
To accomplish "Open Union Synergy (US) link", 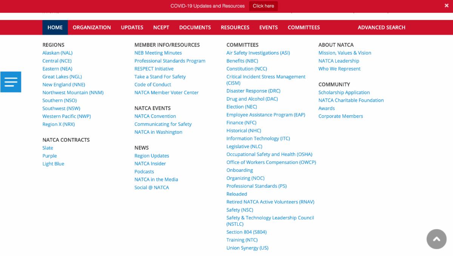I will pyautogui.click(x=248, y=248).
